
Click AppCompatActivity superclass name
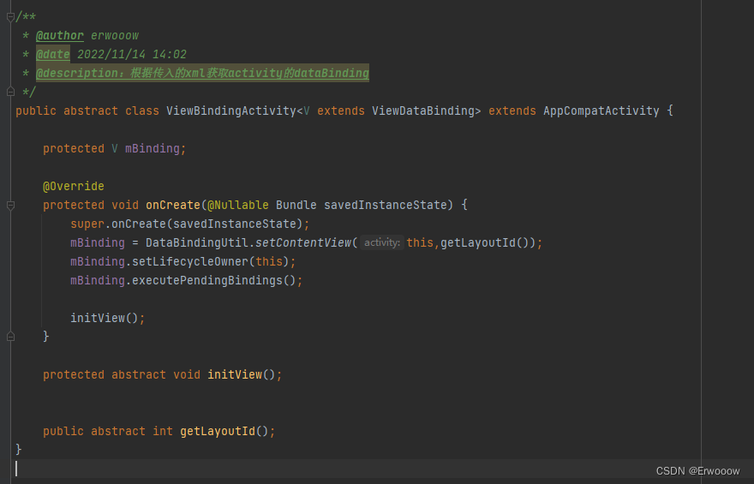tap(601, 111)
